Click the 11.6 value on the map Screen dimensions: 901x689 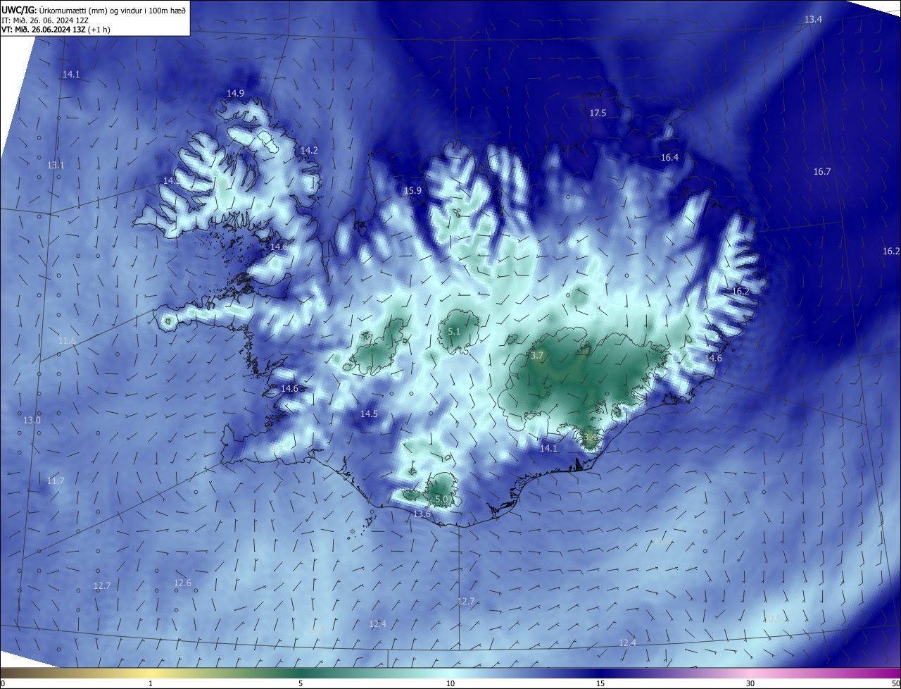(67, 341)
